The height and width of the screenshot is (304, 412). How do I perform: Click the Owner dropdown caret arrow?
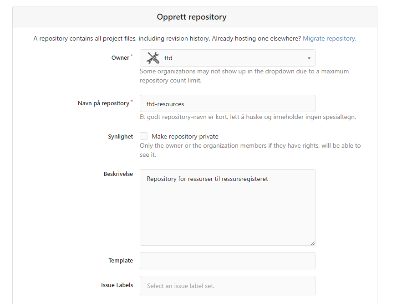[309, 58]
